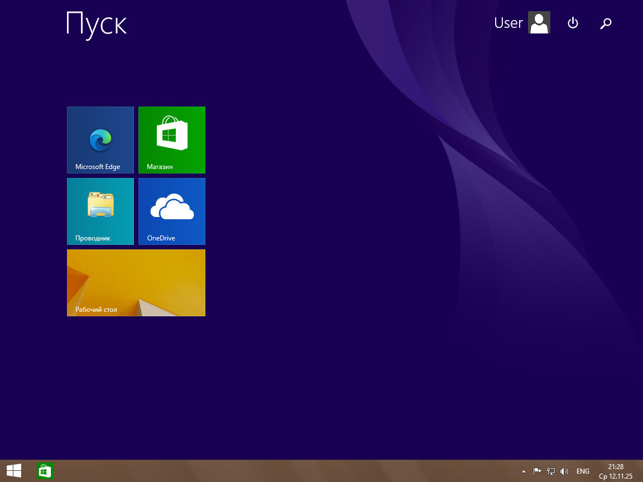This screenshot has height=482, width=643.
Task: Open the Action Center flag icon
Action: [x=537, y=471]
